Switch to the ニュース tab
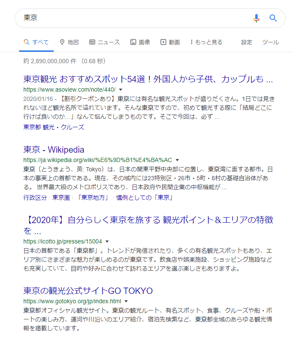This screenshot has width=292, height=341. pyautogui.click(x=105, y=42)
